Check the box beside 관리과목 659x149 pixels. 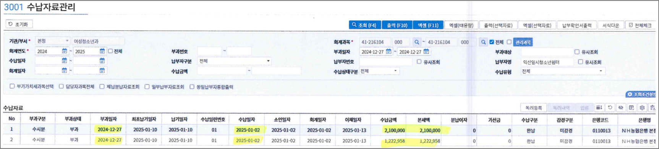tap(509, 42)
